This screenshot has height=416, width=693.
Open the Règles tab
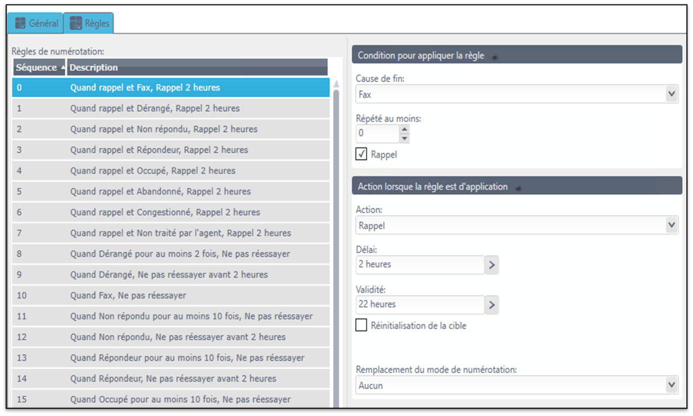click(x=89, y=24)
